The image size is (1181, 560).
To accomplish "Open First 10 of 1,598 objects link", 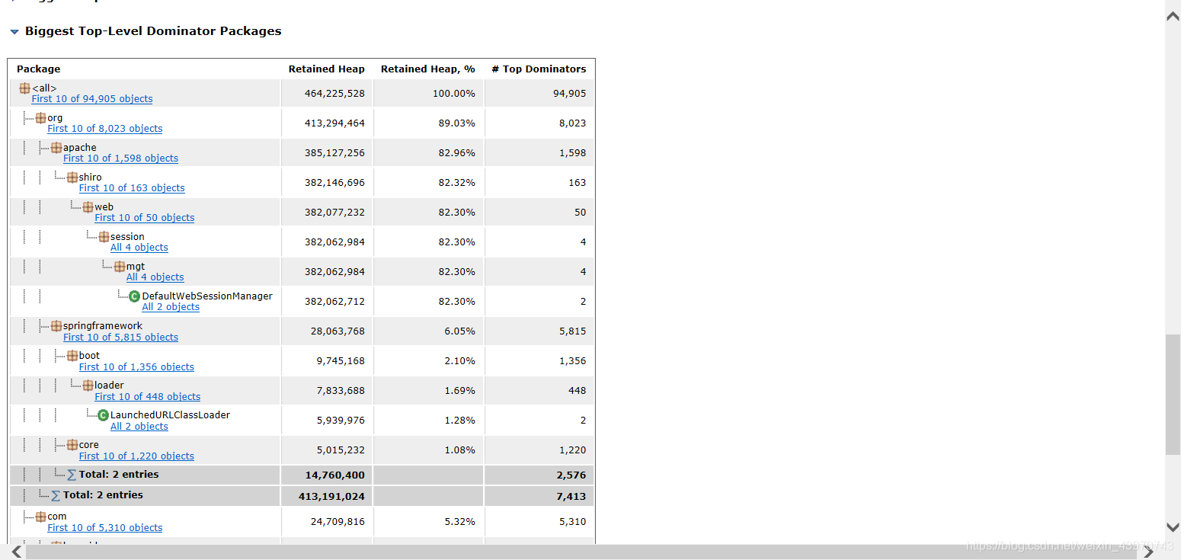I will click(120, 158).
